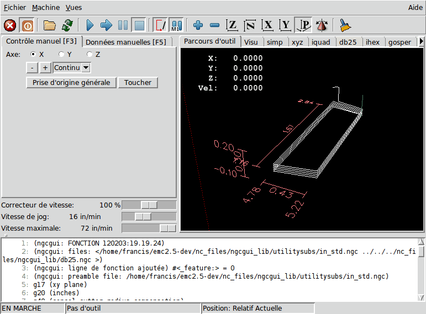Viewport: 426px width, 314px height.
Task: Click Prise d'origine générale button
Action: (x=71, y=82)
